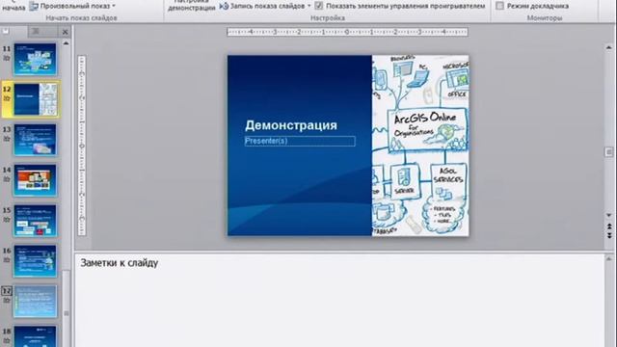Click the ArcGIS Online sketch image on slide
The image size is (617, 347).
pos(420,146)
